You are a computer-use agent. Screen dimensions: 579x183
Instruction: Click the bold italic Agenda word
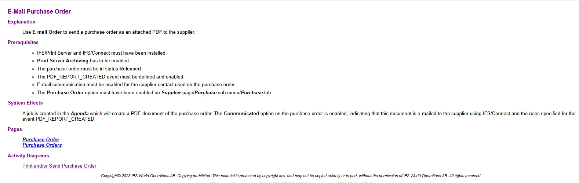pos(80,114)
